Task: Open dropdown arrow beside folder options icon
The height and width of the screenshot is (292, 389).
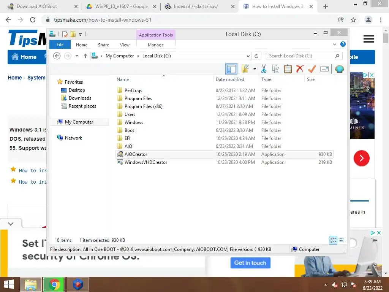Action: [x=255, y=69]
